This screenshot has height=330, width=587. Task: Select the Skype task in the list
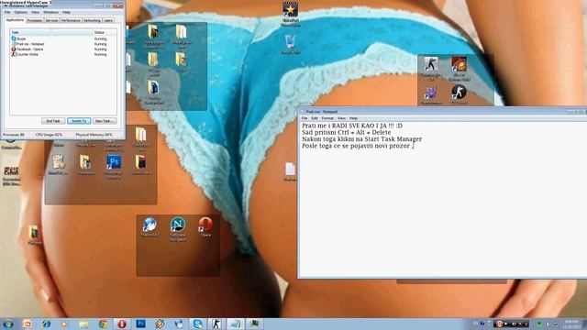point(63,38)
